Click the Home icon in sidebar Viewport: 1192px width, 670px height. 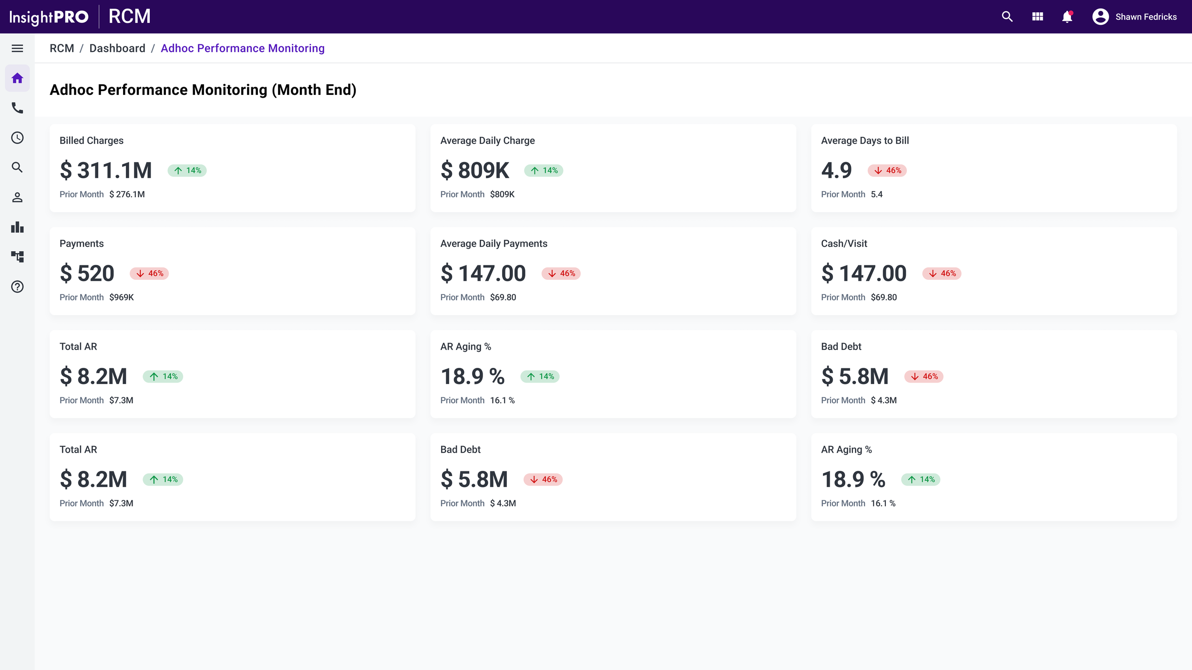click(17, 78)
